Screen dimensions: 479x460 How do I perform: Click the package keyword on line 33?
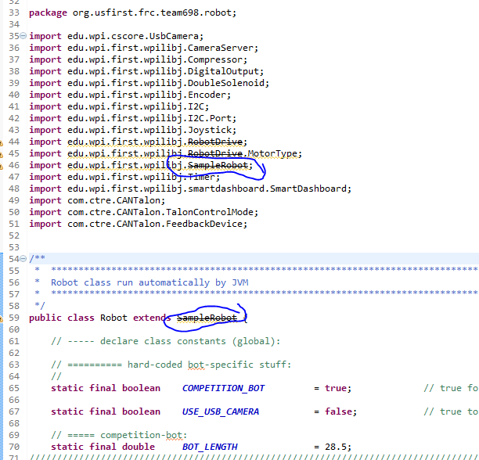48,13
